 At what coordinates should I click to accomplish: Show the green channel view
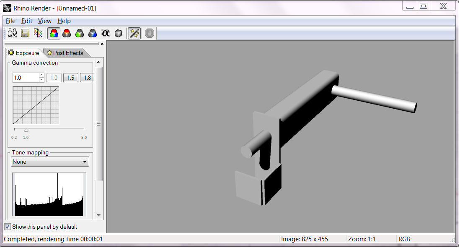pyautogui.click(x=80, y=33)
